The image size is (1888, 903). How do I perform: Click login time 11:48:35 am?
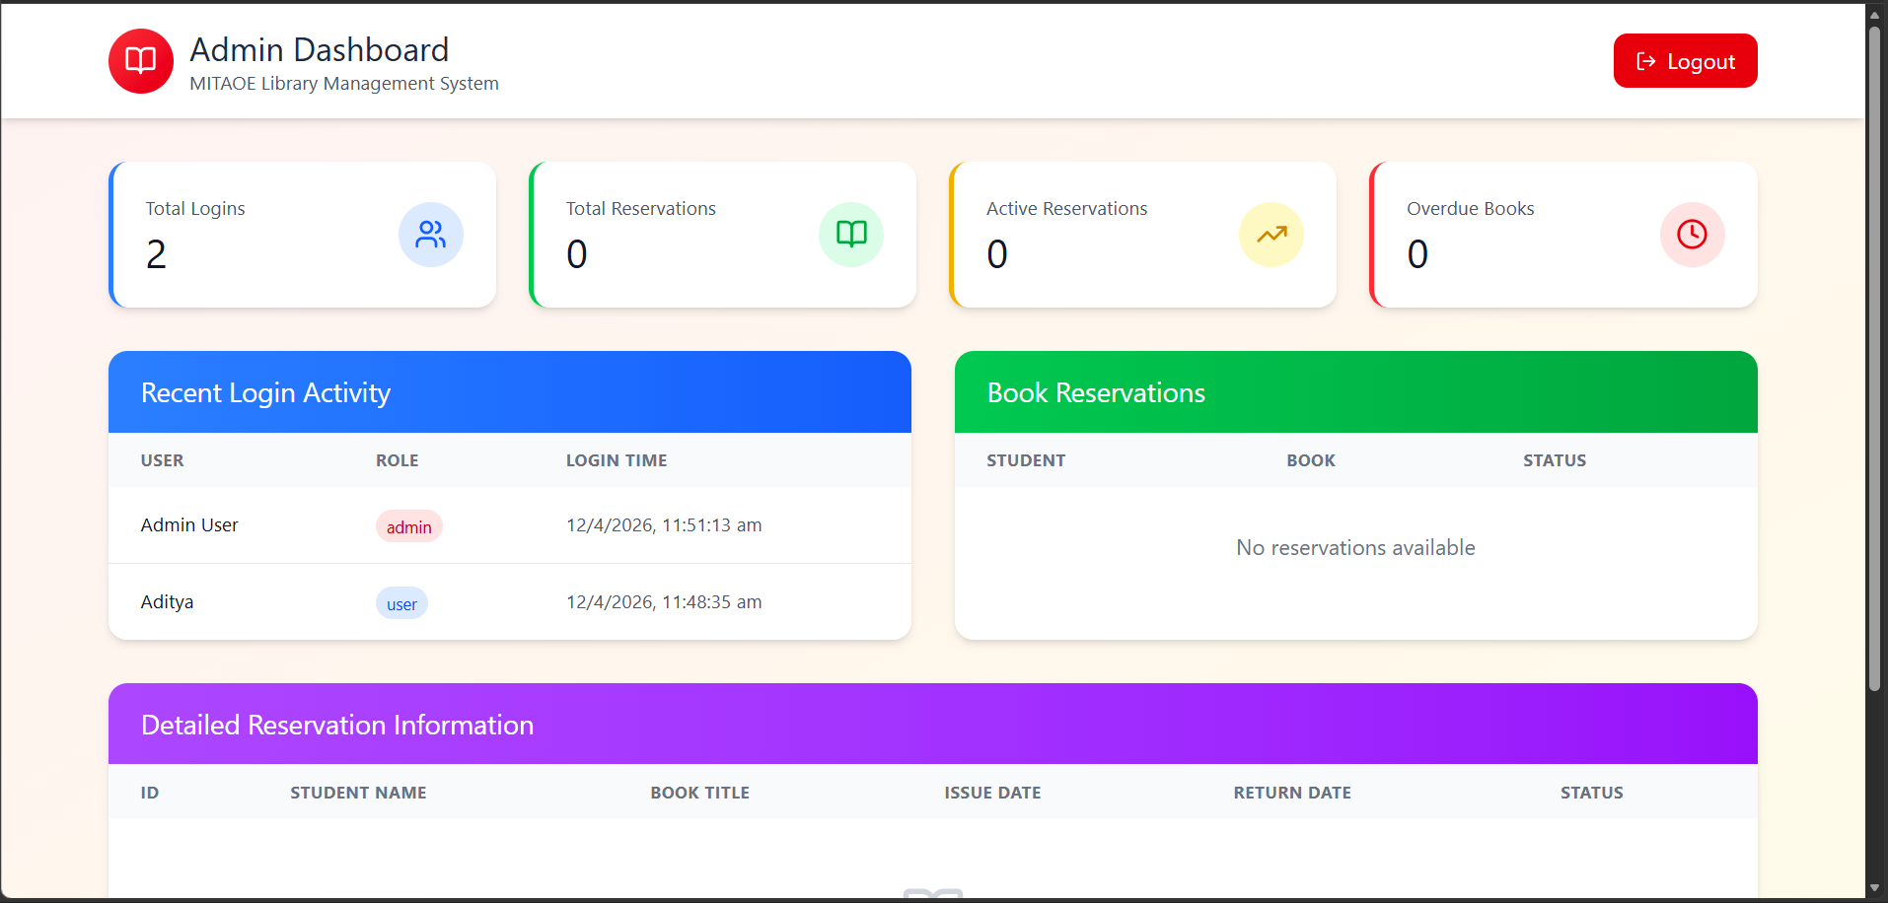pos(664,602)
